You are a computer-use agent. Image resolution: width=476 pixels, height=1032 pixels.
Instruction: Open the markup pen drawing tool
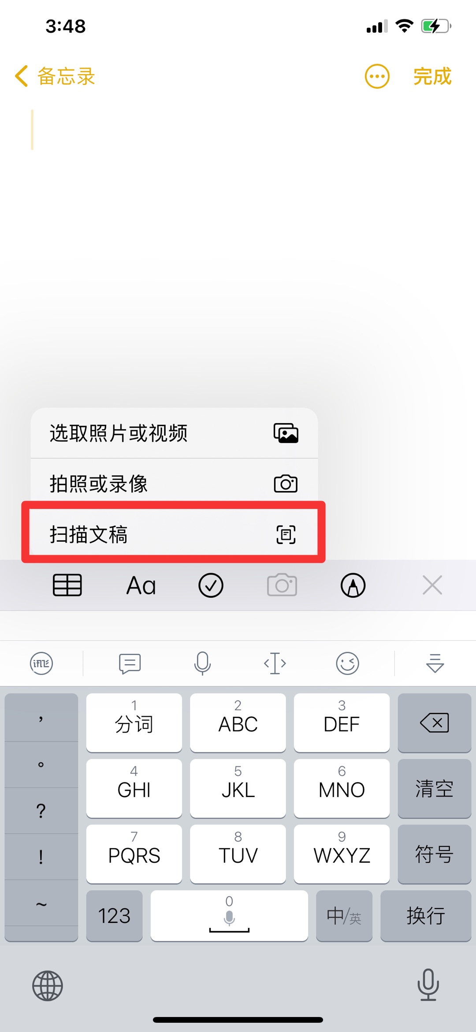pyautogui.click(x=353, y=586)
